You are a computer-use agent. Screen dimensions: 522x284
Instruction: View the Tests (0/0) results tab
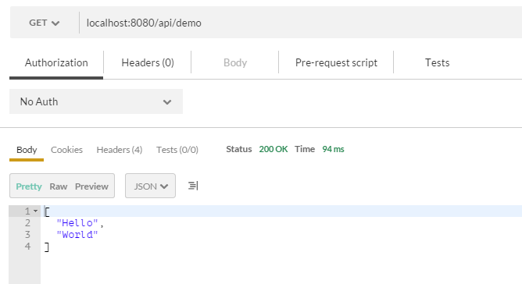177,150
